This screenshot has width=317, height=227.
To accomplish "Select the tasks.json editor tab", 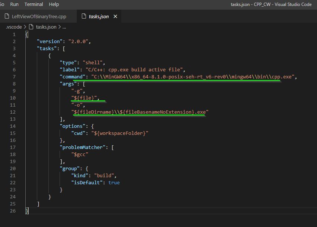I will pos(99,16).
